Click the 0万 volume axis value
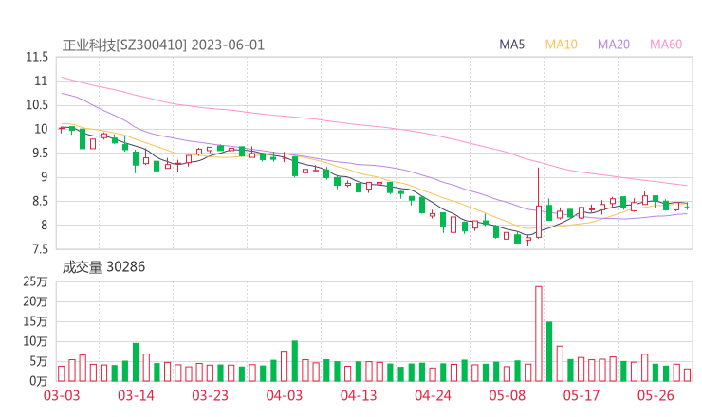The height and width of the screenshot is (417, 702). pyautogui.click(x=38, y=381)
